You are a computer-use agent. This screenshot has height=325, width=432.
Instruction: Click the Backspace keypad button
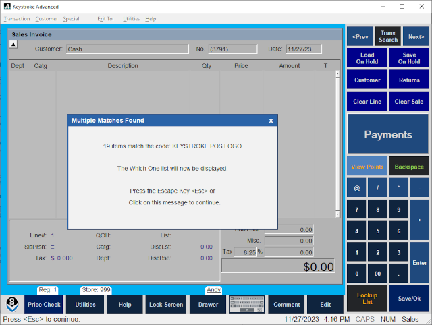coord(409,167)
